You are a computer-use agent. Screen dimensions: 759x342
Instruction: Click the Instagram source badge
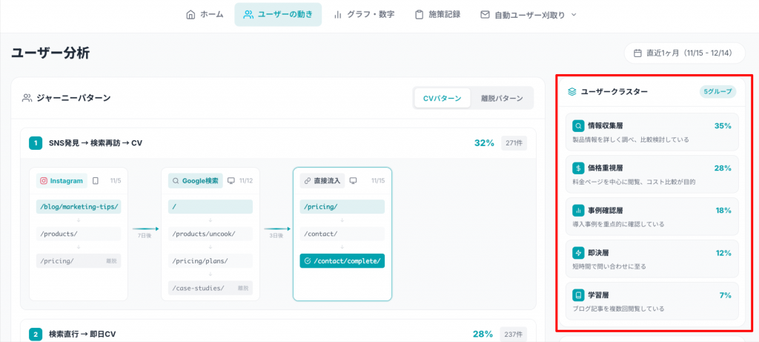point(62,180)
